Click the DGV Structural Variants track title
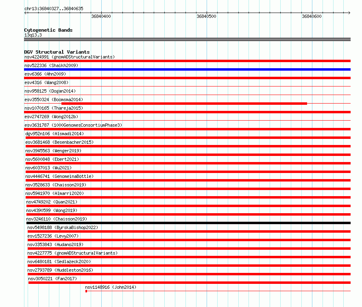362x307 pixels. [57, 52]
